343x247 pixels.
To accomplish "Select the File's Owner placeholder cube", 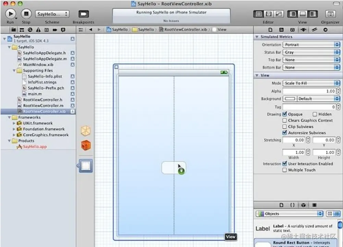I will coord(86,131).
